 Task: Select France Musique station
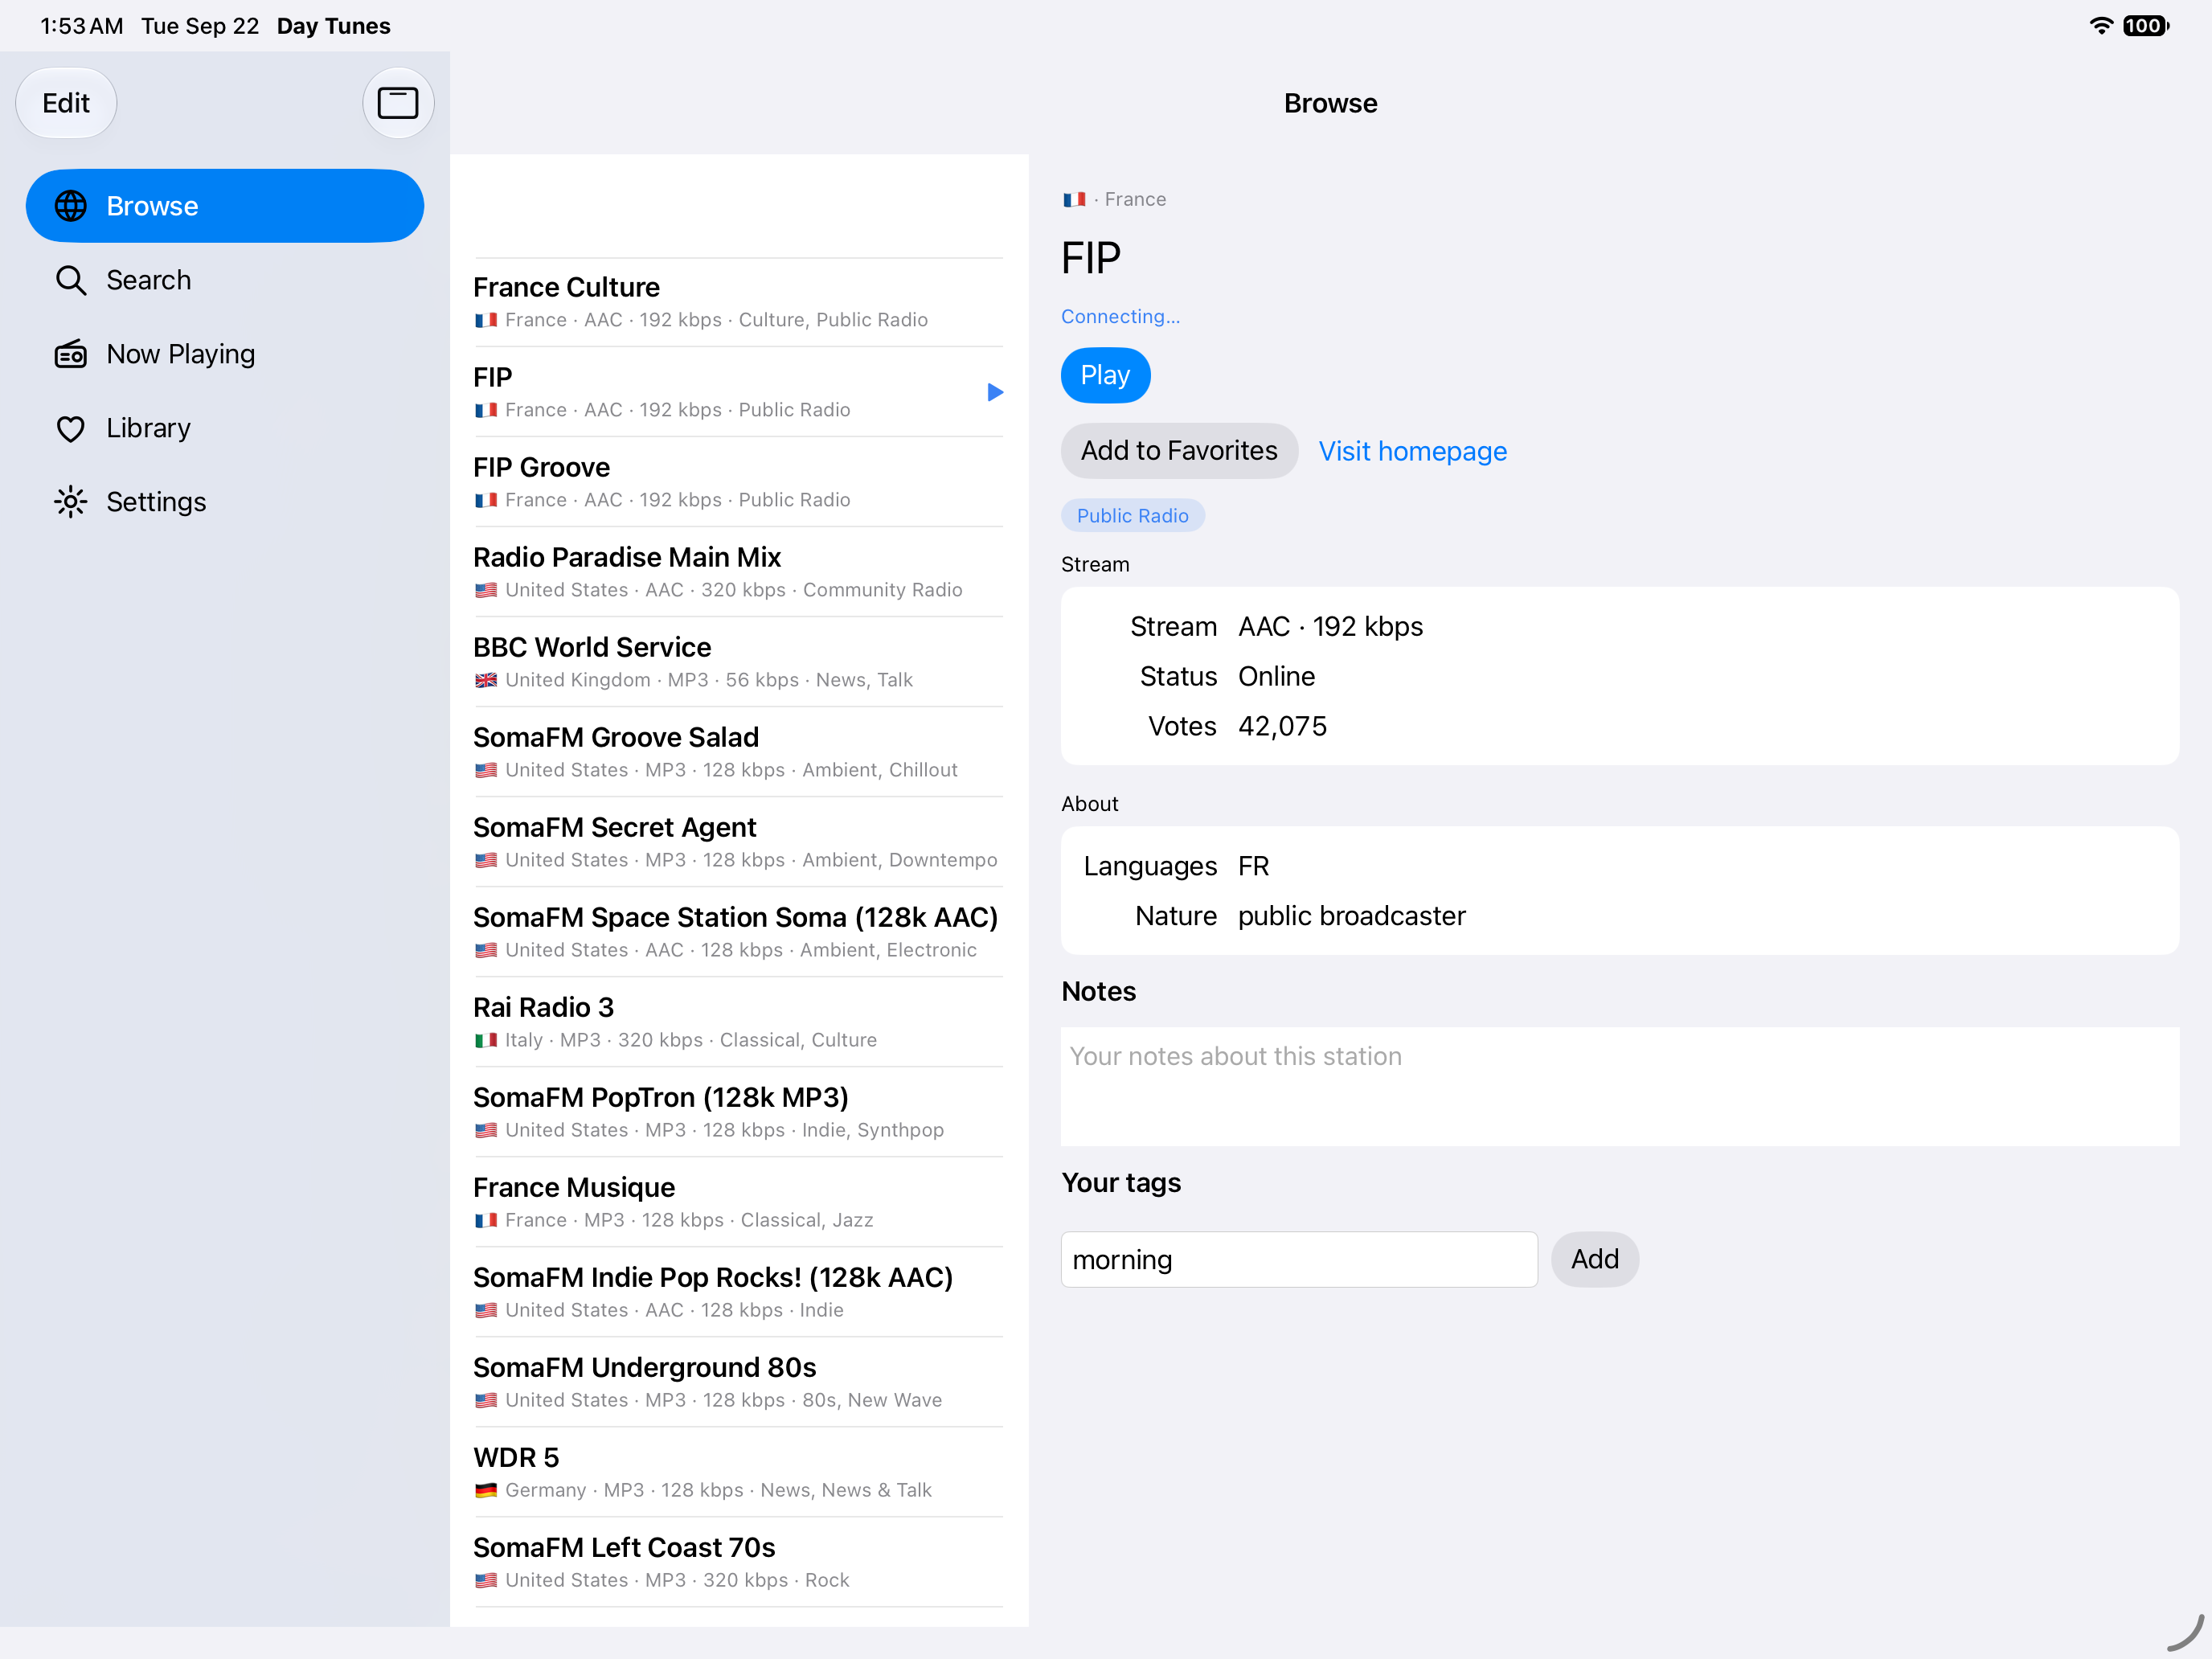pyautogui.click(x=738, y=1202)
